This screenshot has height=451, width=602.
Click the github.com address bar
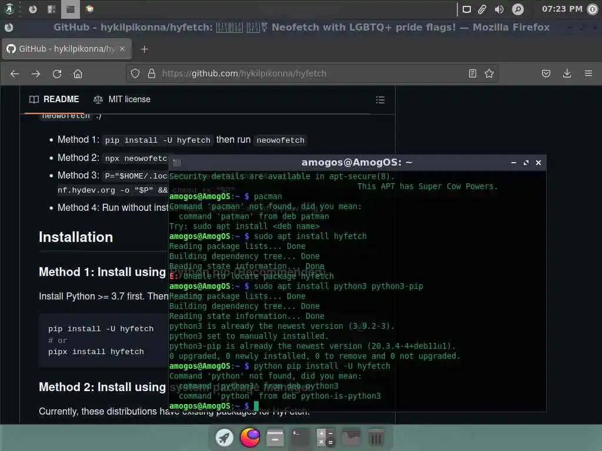pos(312,73)
